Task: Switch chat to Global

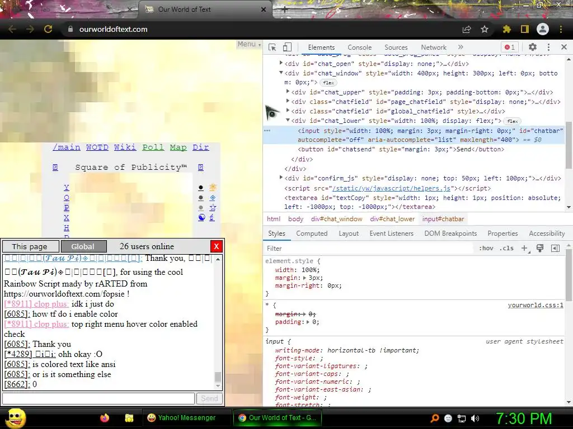Action: tap(84, 246)
